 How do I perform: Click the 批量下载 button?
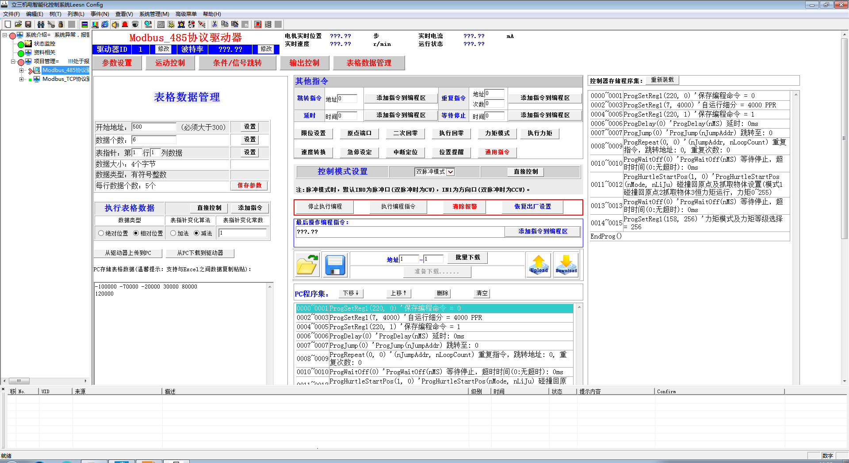[468, 258]
